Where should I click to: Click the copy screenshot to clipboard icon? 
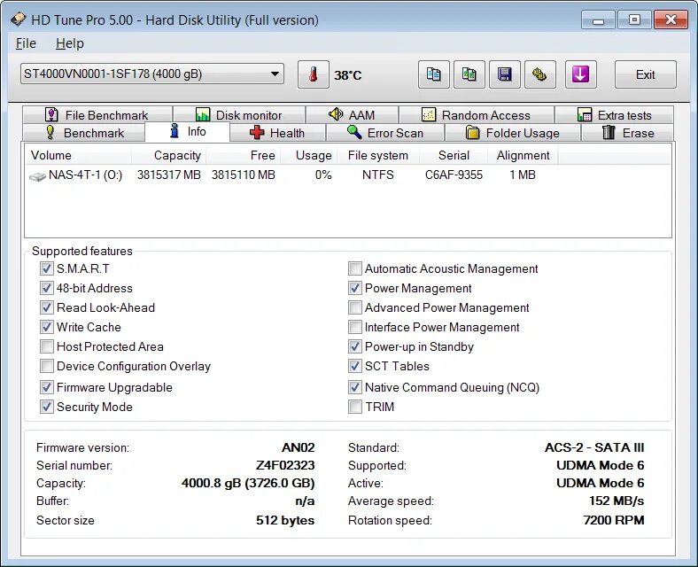[469, 74]
